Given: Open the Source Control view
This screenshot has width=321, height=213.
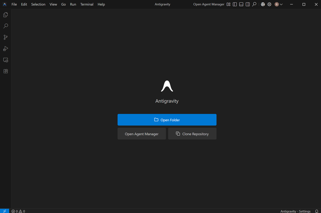Looking at the screenshot, I should pyautogui.click(x=5, y=37).
